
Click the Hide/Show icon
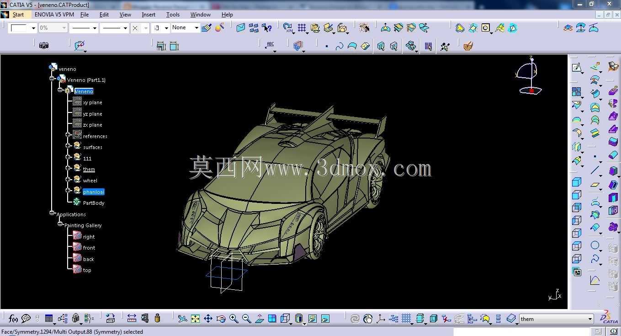click(313, 319)
